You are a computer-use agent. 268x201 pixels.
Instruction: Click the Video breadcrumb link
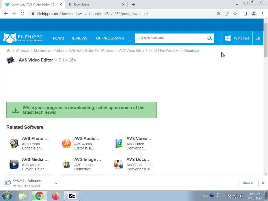[x=59, y=51]
